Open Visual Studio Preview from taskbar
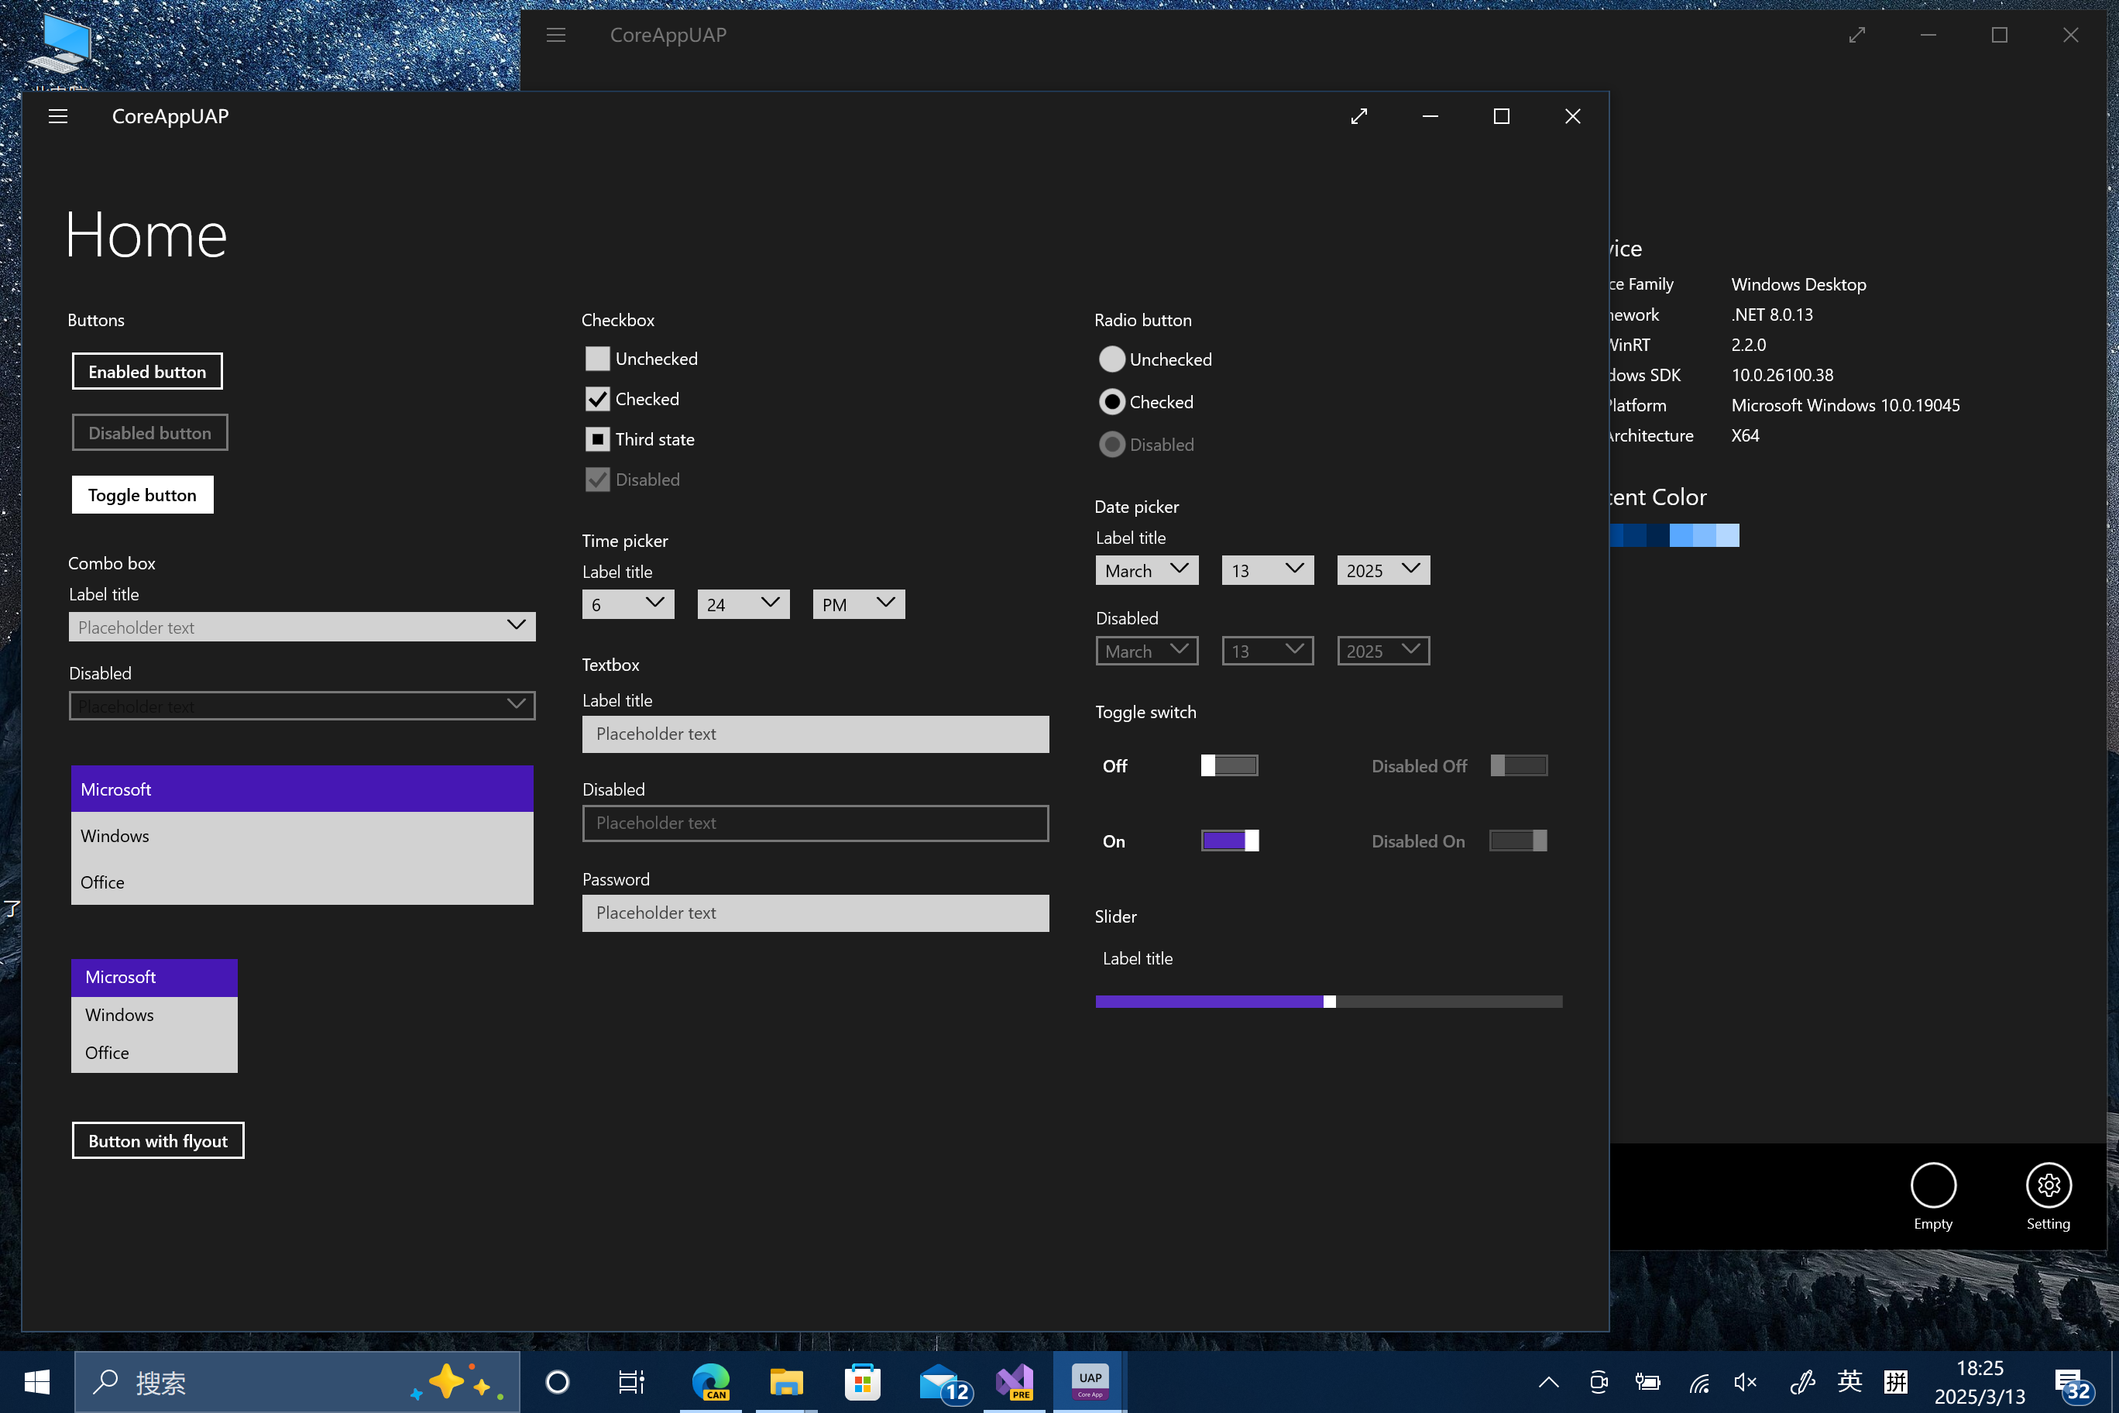The height and width of the screenshot is (1413, 2119). (x=1015, y=1381)
